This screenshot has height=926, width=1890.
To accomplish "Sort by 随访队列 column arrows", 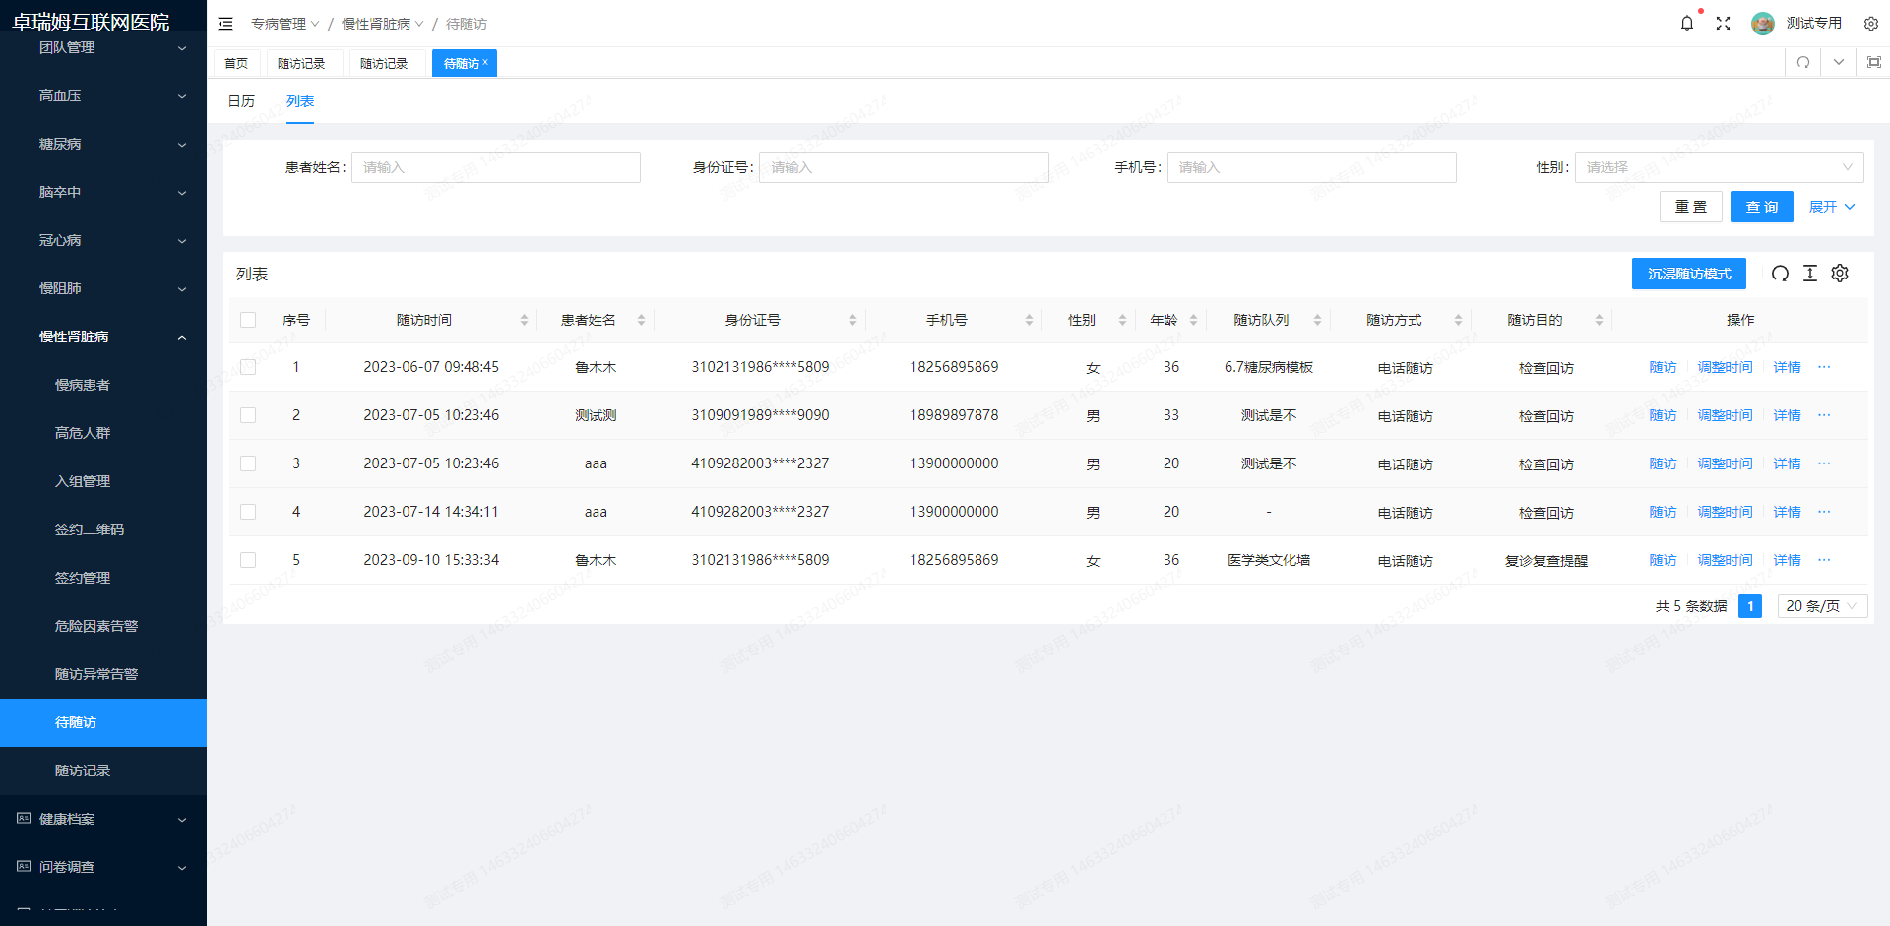I will click(x=1317, y=320).
